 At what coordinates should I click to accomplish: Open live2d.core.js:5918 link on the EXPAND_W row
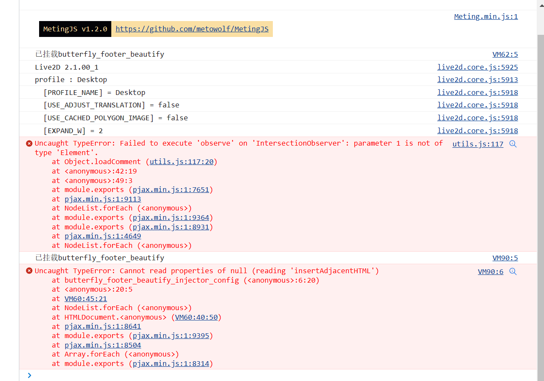tap(477, 131)
